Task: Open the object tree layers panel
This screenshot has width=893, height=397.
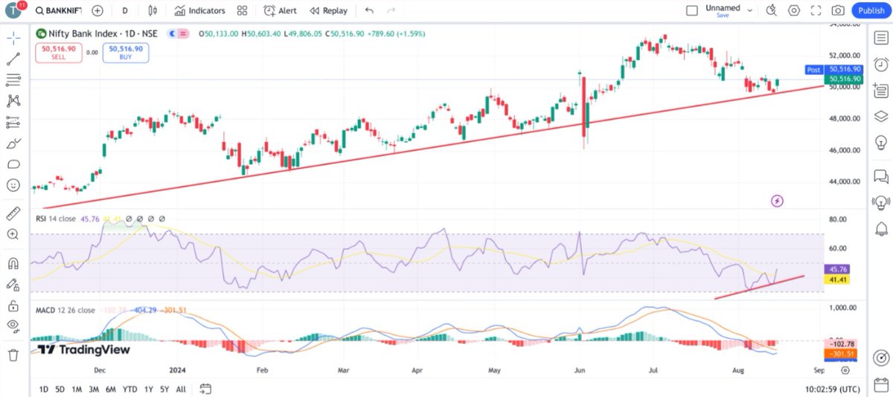Action: point(881,116)
